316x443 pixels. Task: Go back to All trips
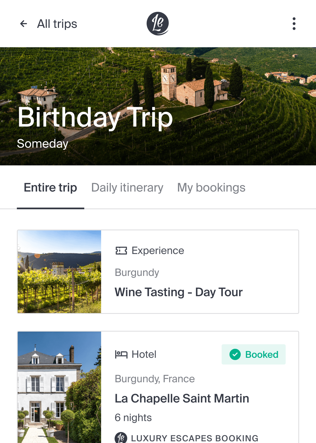click(57, 24)
